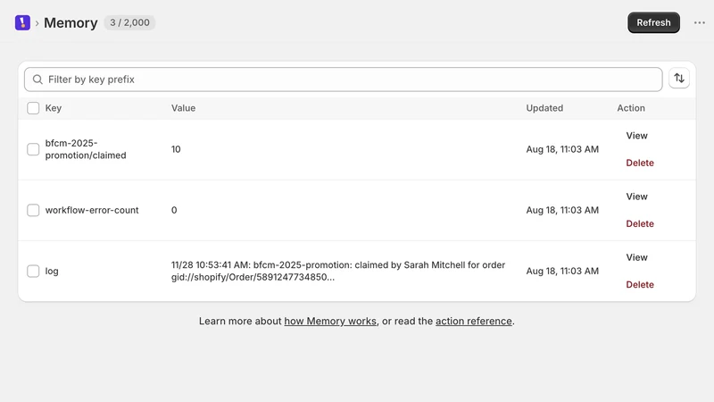Viewport: 714px width, 402px height.
Task: Click the sort order arrows icon
Action: [x=679, y=79]
